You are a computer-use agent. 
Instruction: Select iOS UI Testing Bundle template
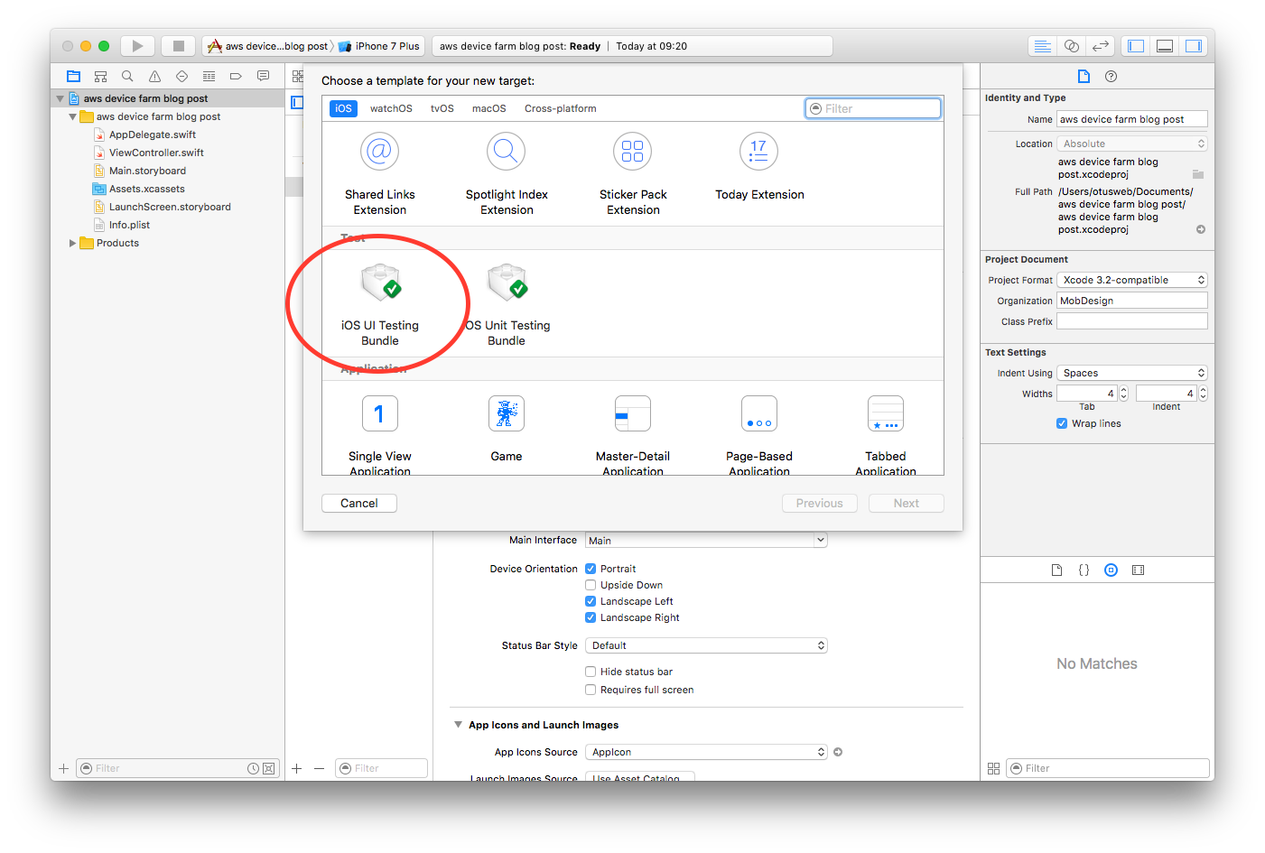tap(380, 305)
